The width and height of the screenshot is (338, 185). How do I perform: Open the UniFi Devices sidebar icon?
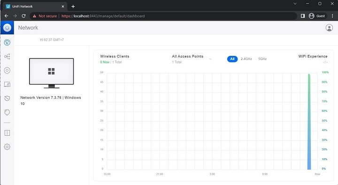point(7,70)
